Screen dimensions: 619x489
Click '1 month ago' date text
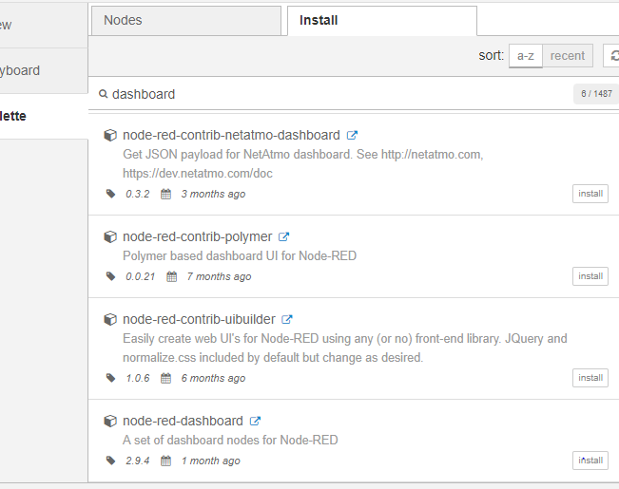point(210,461)
